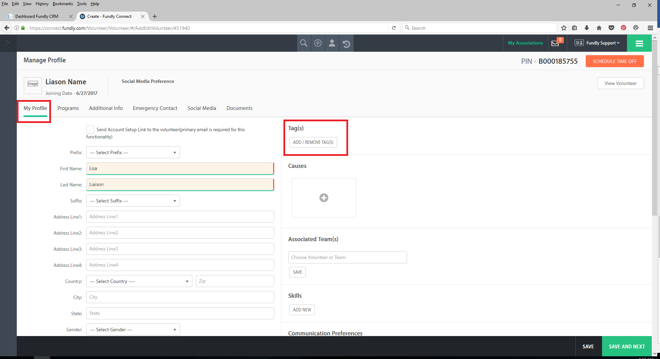The width and height of the screenshot is (660, 359).
Task: Switch to the Programs tab
Action: tap(68, 108)
